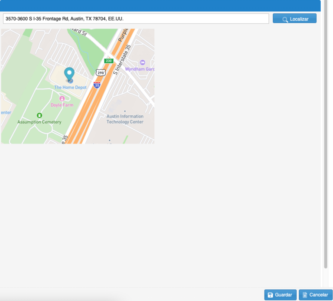Screen dimensions: 333x301
Task: Click the magnifier icon in Localizar
Action: click(285, 19)
